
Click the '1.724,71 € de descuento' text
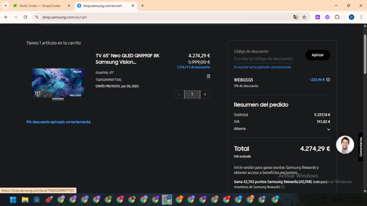(x=193, y=68)
